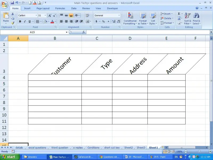Open the Formulas ribbon tab
This screenshot has width=213, height=160.
point(60,8)
